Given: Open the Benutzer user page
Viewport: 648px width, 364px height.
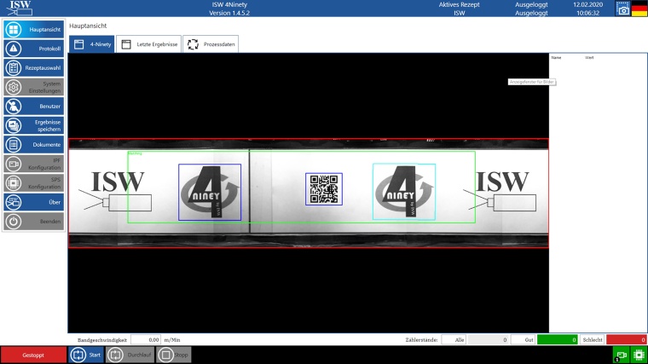Looking at the screenshot, I should (33, 107).
